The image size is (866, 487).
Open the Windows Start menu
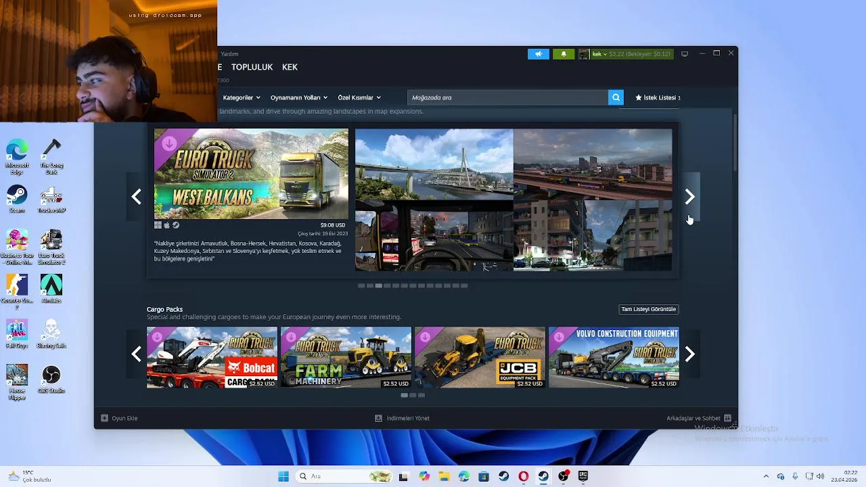coord(283,476)
